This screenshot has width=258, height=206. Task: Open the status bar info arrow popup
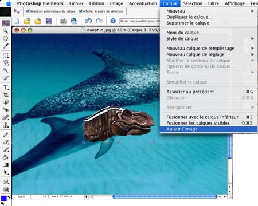[x=86, y=196]
